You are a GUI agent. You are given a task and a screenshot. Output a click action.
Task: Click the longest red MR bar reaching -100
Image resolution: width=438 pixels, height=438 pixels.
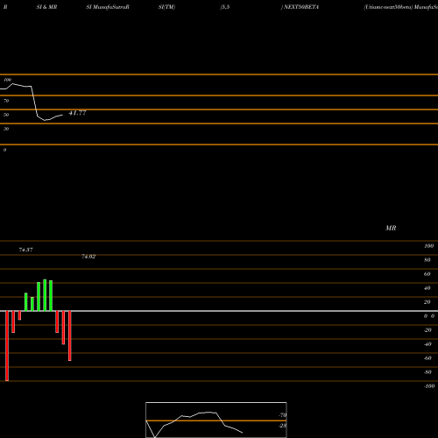pos(7,346)
